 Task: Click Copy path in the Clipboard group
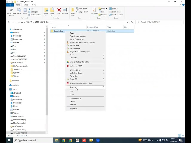pyautogui.click(x=33, y=12)
